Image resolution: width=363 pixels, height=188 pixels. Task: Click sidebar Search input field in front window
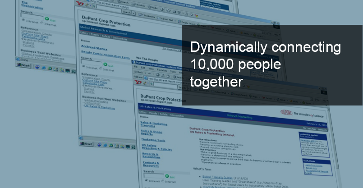pyautogui.click(x=154, y=175)
